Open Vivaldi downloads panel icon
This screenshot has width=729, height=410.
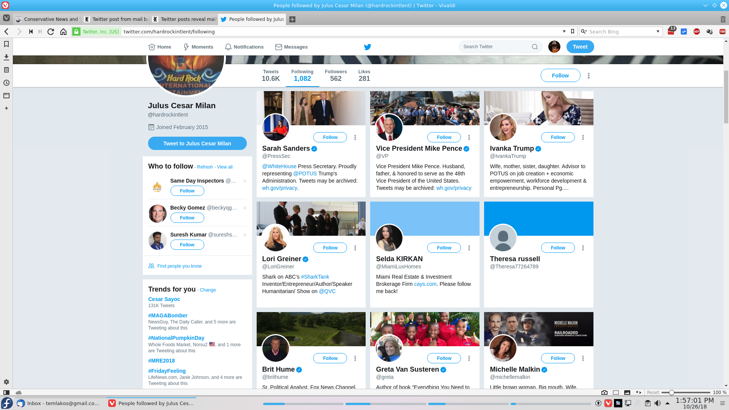6,57
